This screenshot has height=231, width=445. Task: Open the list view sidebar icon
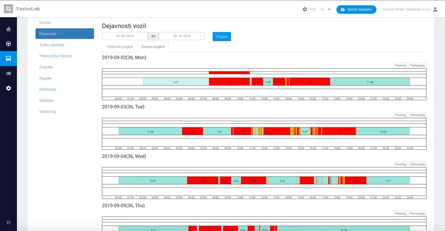[8, 73]
